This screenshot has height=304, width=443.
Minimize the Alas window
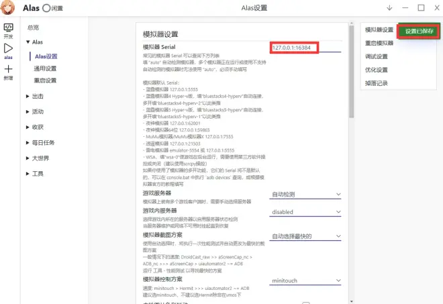pos(405,8)
